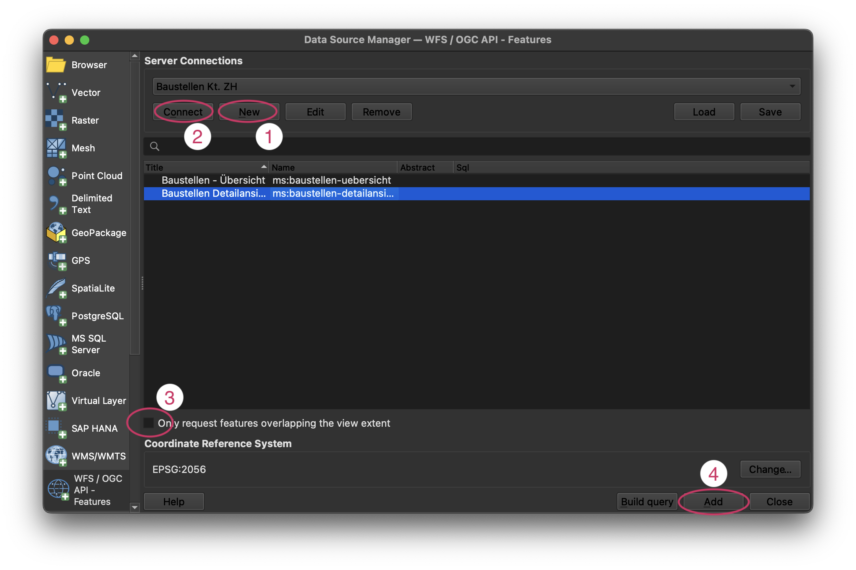Create a New server connection

tap(249, 112)
